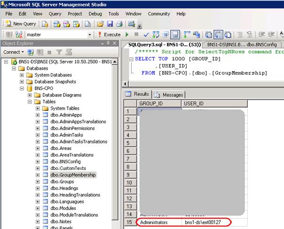Screen dimensions: 284x229
Task: Switch to the dbo.BNSConfig tab
Action: [242, 45]
